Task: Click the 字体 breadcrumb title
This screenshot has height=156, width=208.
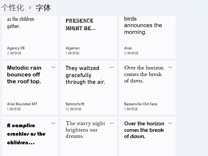Action: [43, 8]
